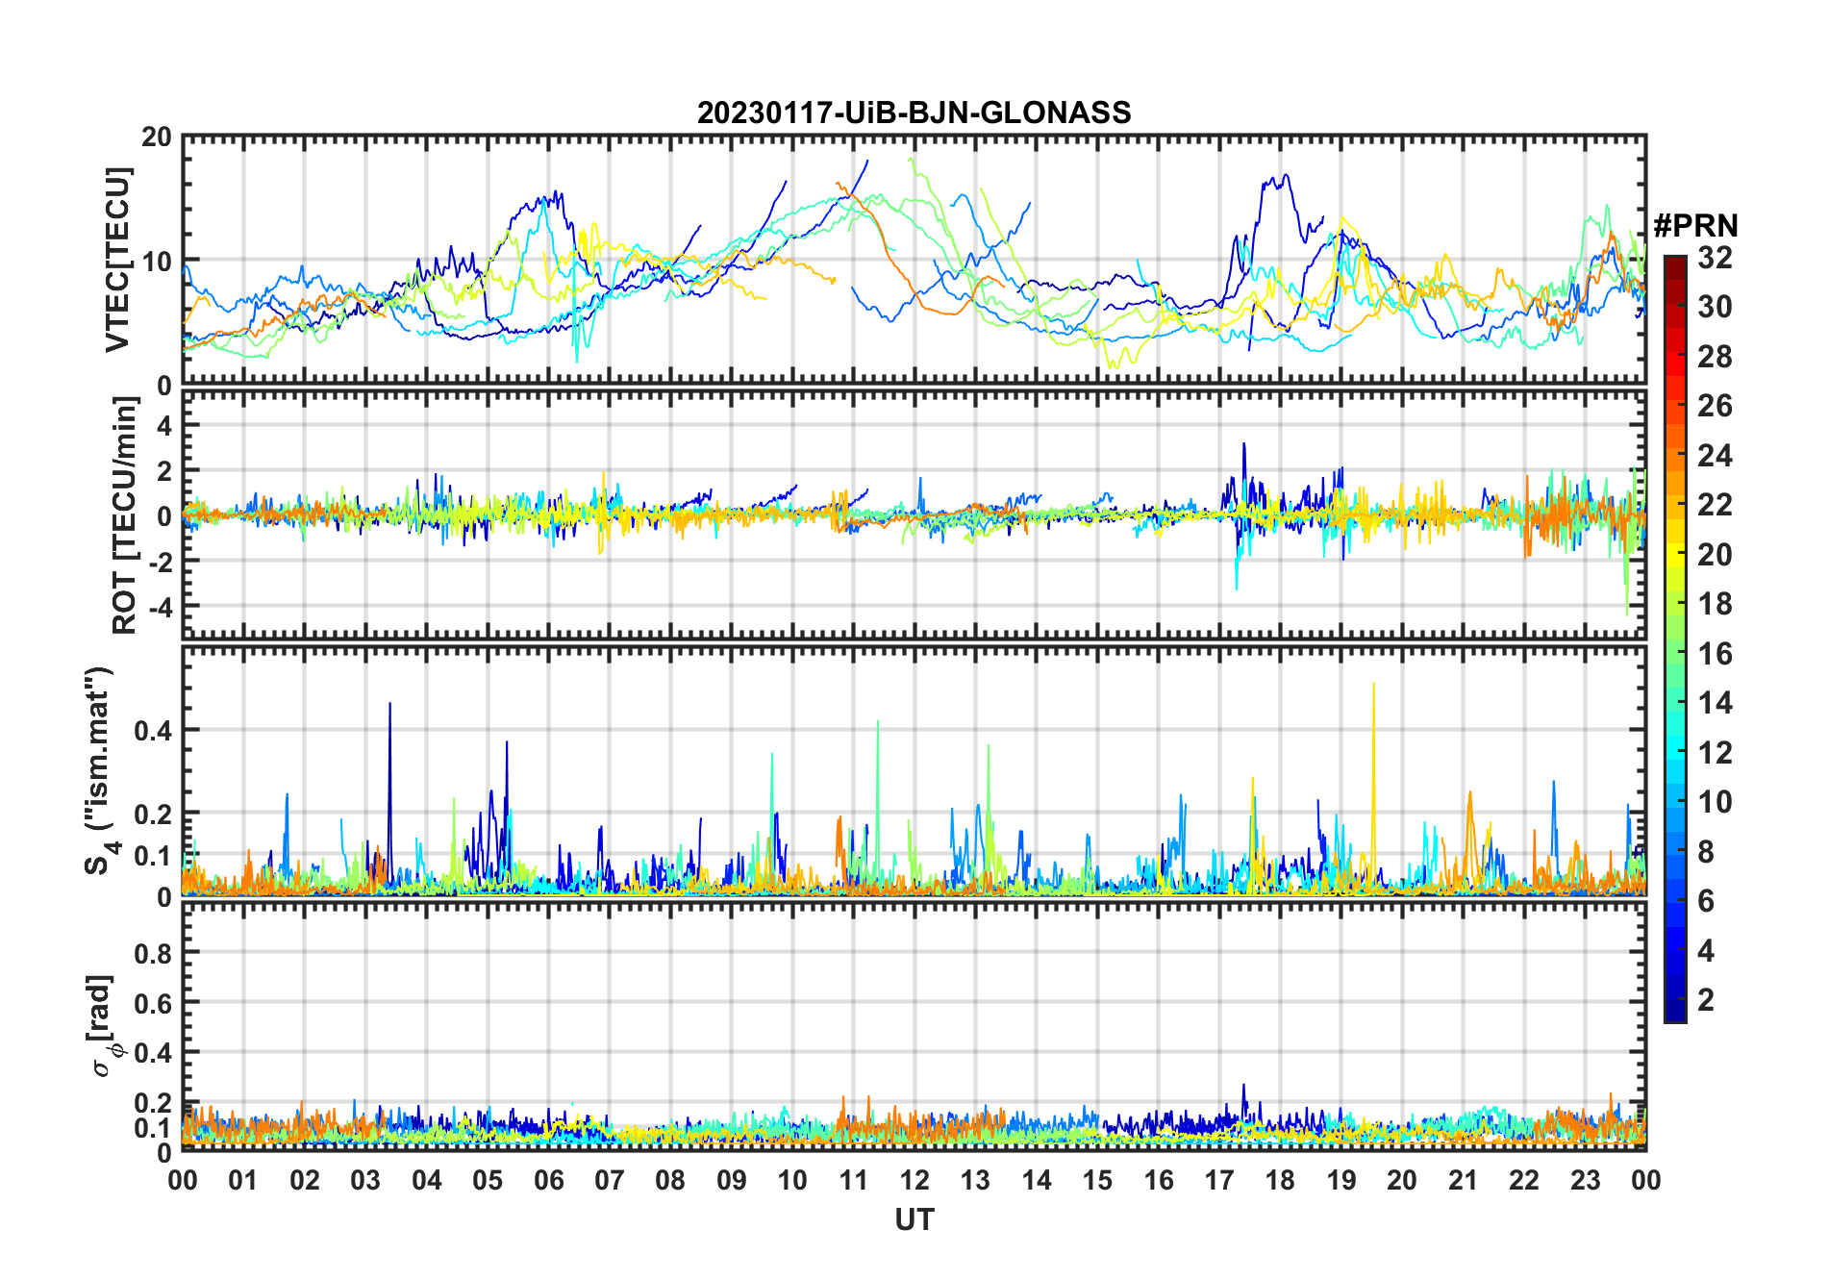Click the UT x-axis label
This screenshot has height=1279, width=1829.
914,1219
